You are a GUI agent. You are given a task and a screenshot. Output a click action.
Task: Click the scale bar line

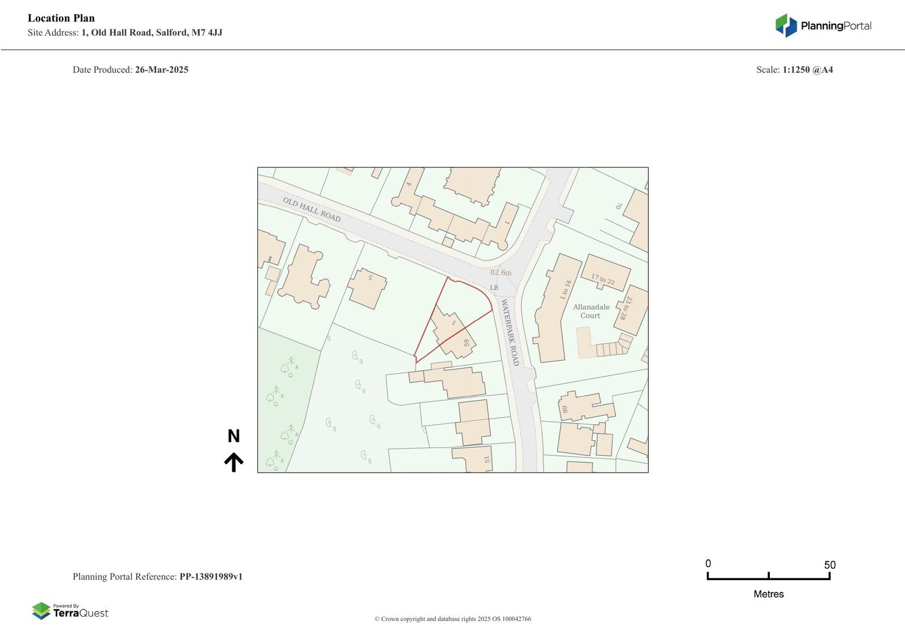click(768, 578)
